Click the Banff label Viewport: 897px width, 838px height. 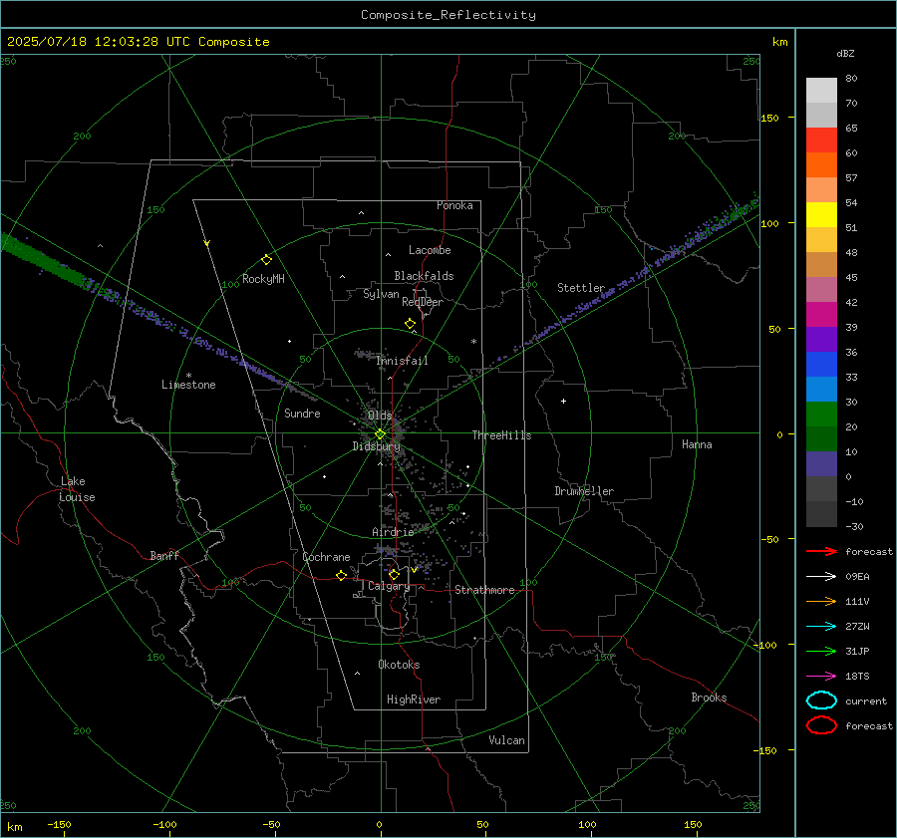click(x=164, y=555)
